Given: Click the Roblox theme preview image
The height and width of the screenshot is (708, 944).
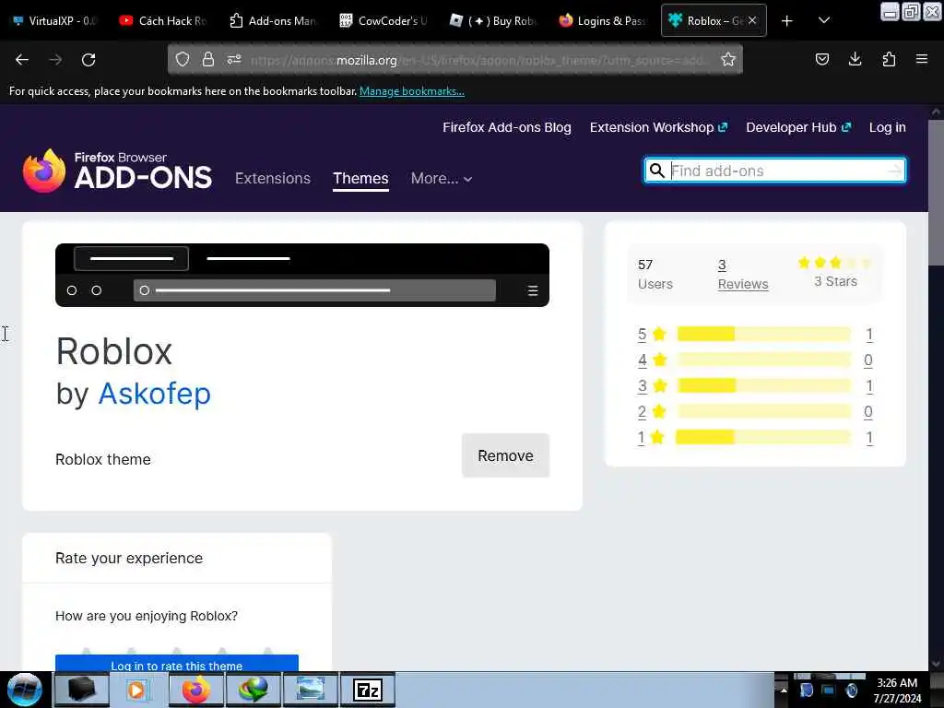Looking at the screenshot, I should pyautogui.click(x=302, y=275).
